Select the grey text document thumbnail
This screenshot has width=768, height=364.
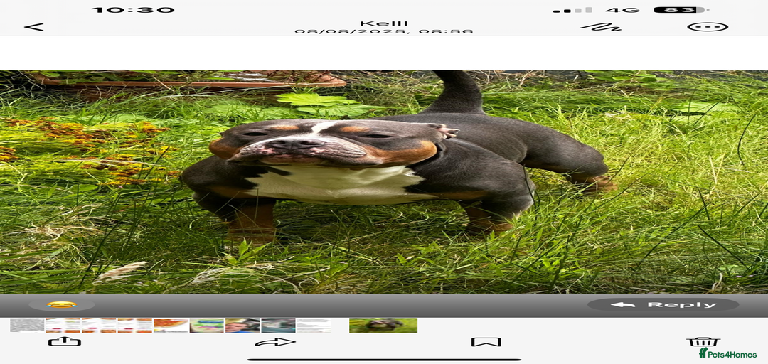[x=28, y=326]
